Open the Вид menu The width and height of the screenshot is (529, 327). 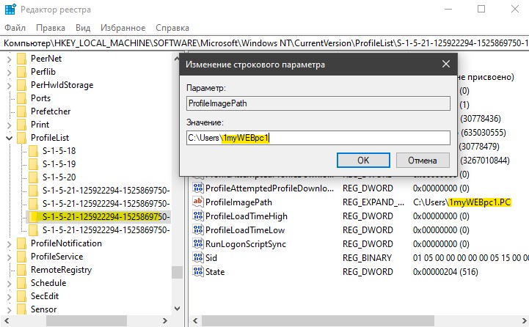(83, 28)
